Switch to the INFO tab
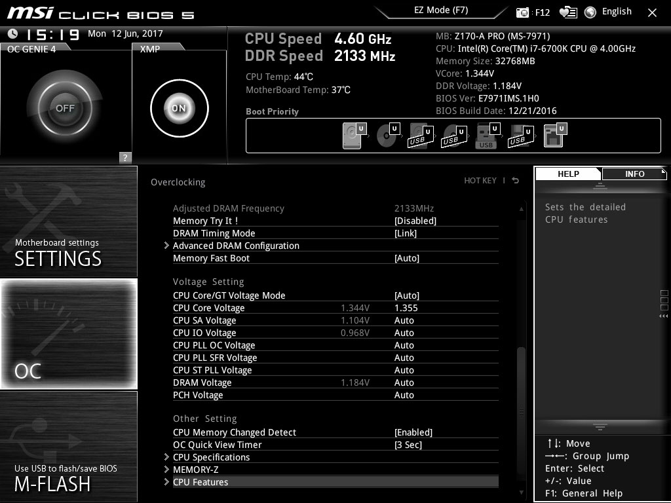 click(634, 174)
